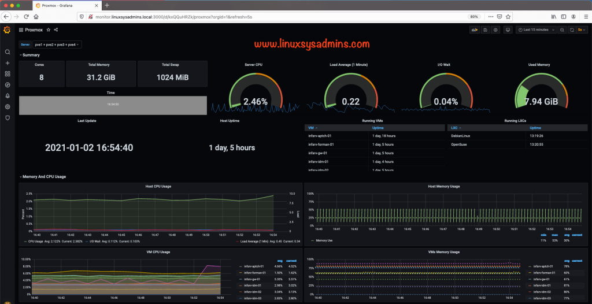Collapse the Memory And CPU Usage row

point(43,176)
